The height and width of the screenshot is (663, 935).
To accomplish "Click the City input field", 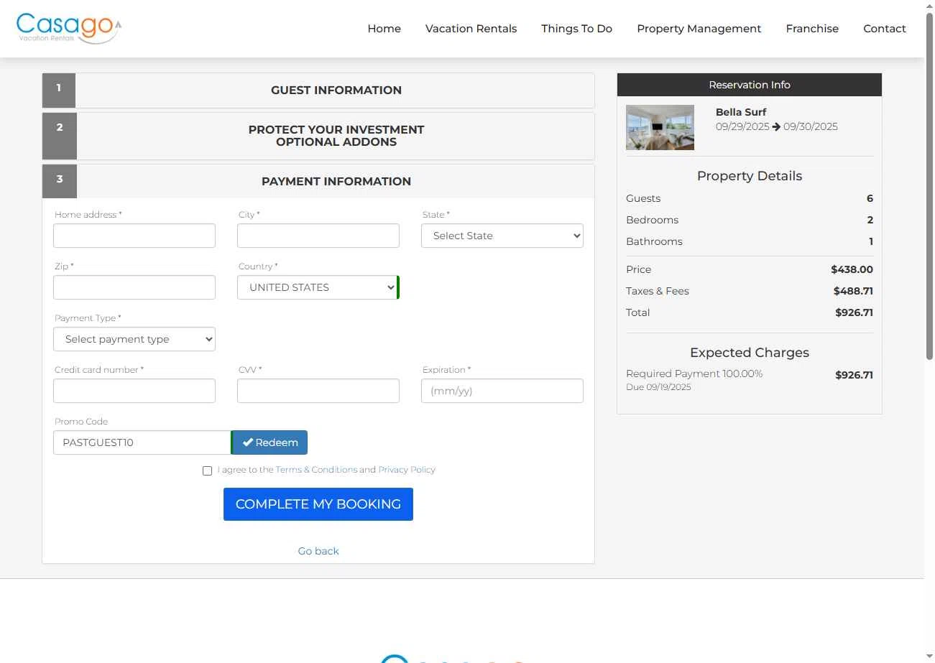I will click(x=318, y=236).
